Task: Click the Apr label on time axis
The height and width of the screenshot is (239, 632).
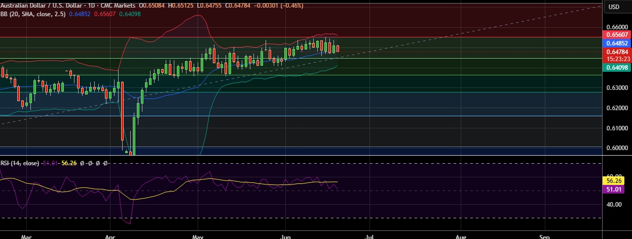Action: pos(111,236)
